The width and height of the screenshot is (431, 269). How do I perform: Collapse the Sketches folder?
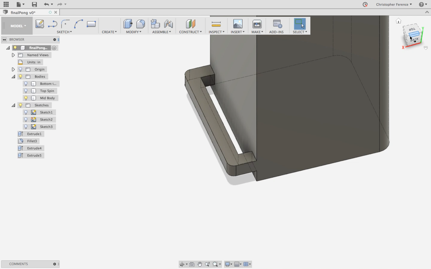pos(13,105)
